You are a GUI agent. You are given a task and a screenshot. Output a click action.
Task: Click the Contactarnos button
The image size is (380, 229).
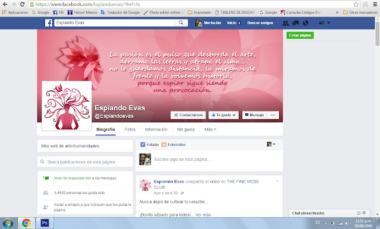(188, 115)
